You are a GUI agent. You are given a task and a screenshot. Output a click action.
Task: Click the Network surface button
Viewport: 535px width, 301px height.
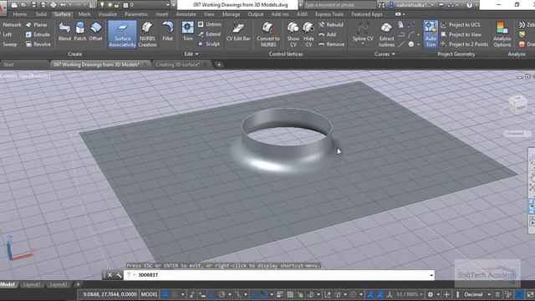(x=11, y=25)
